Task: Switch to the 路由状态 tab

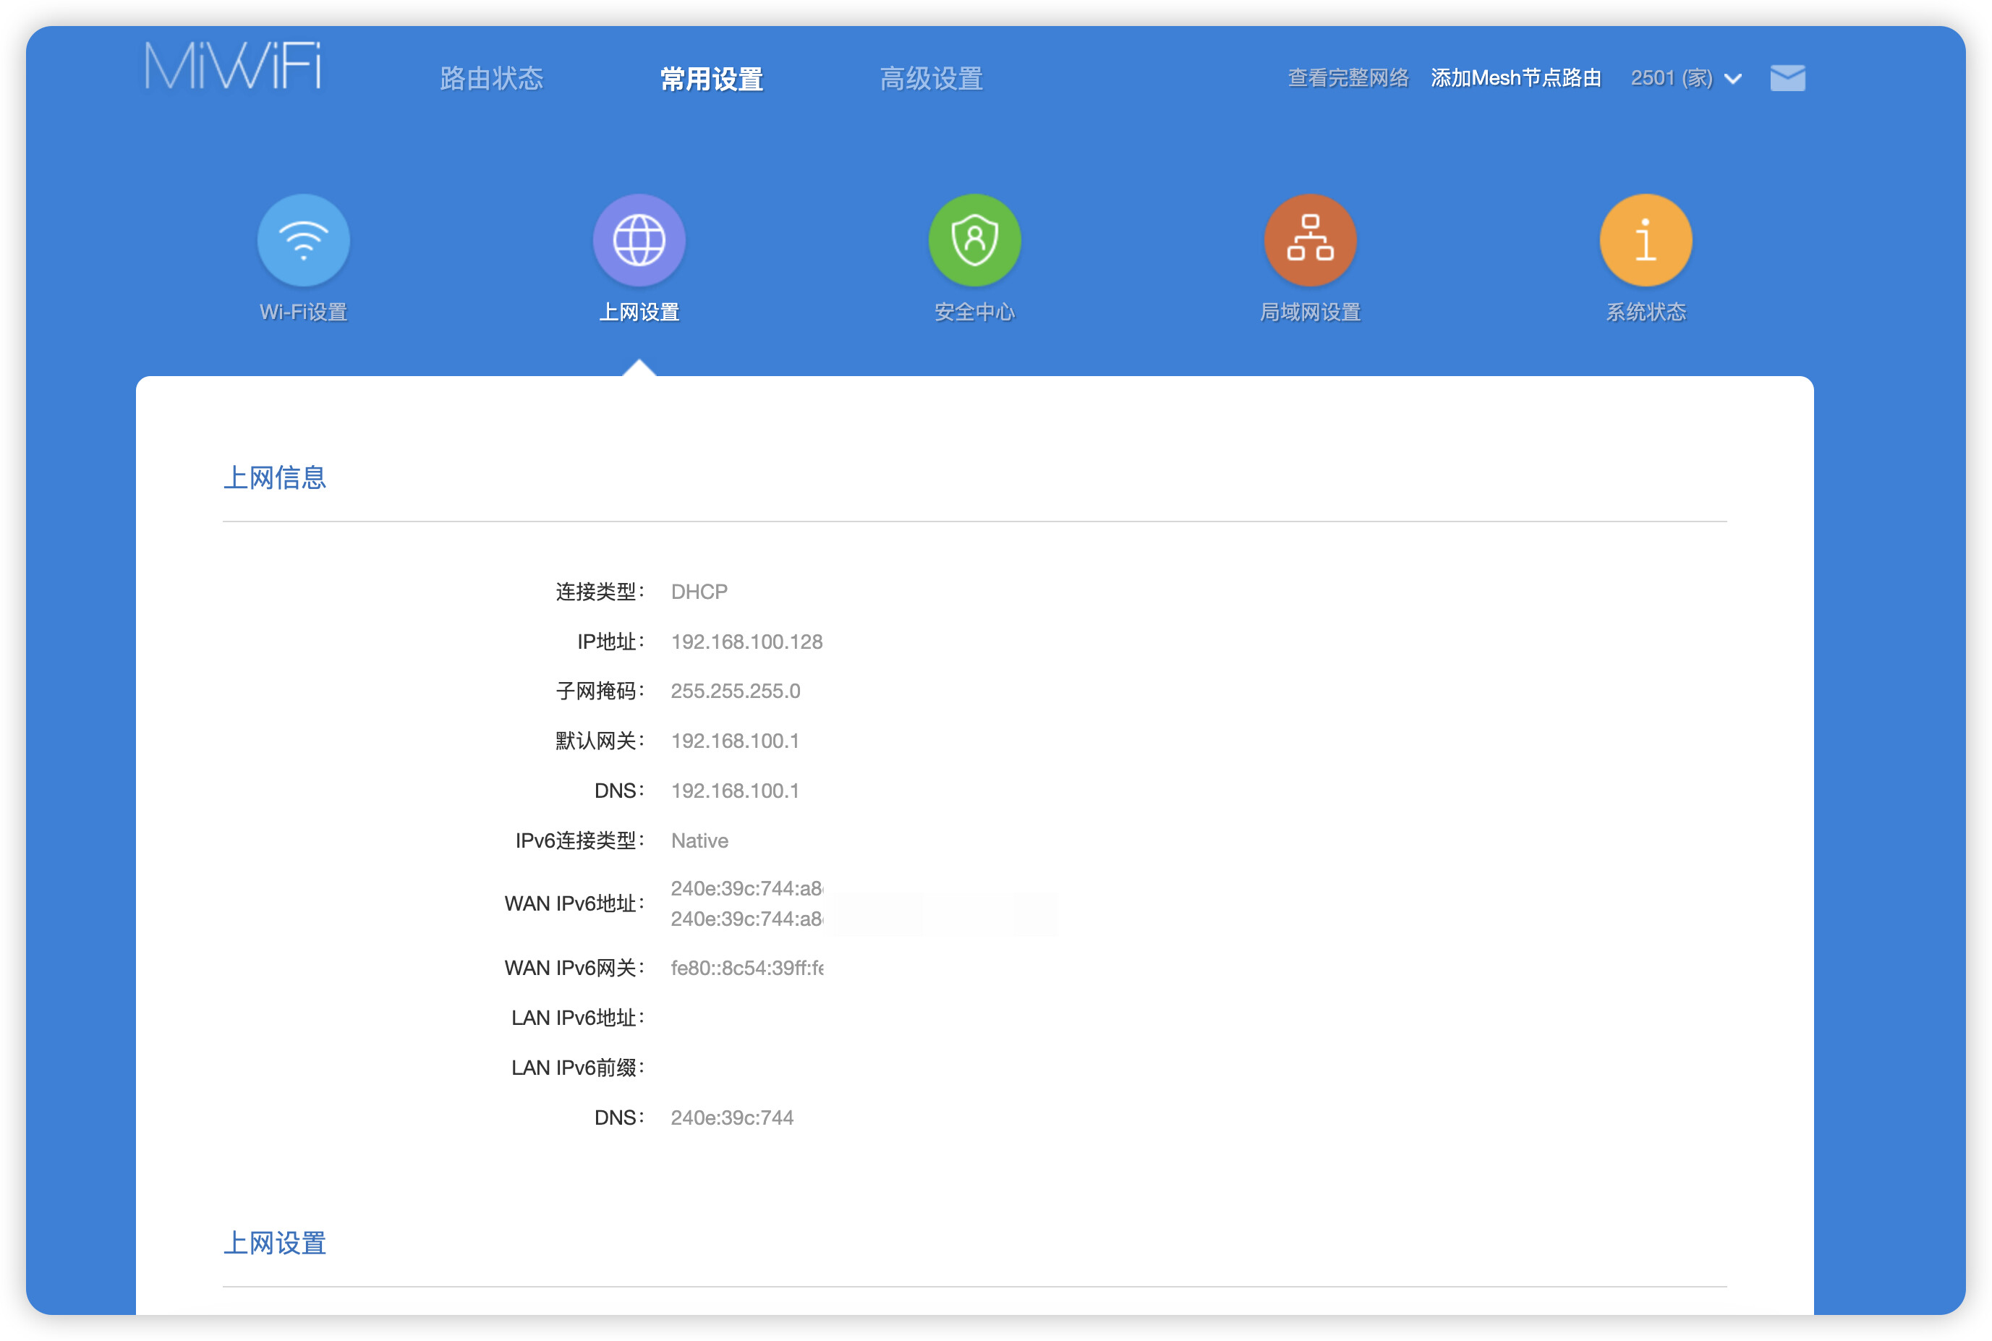Action: (491, 79)
